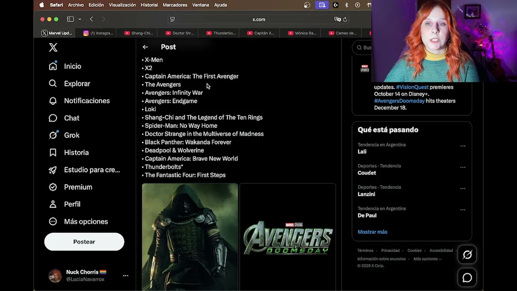Viewport: 517px width, 291px height.
Task: Open the Safari application menu
Action: point(56,5)
